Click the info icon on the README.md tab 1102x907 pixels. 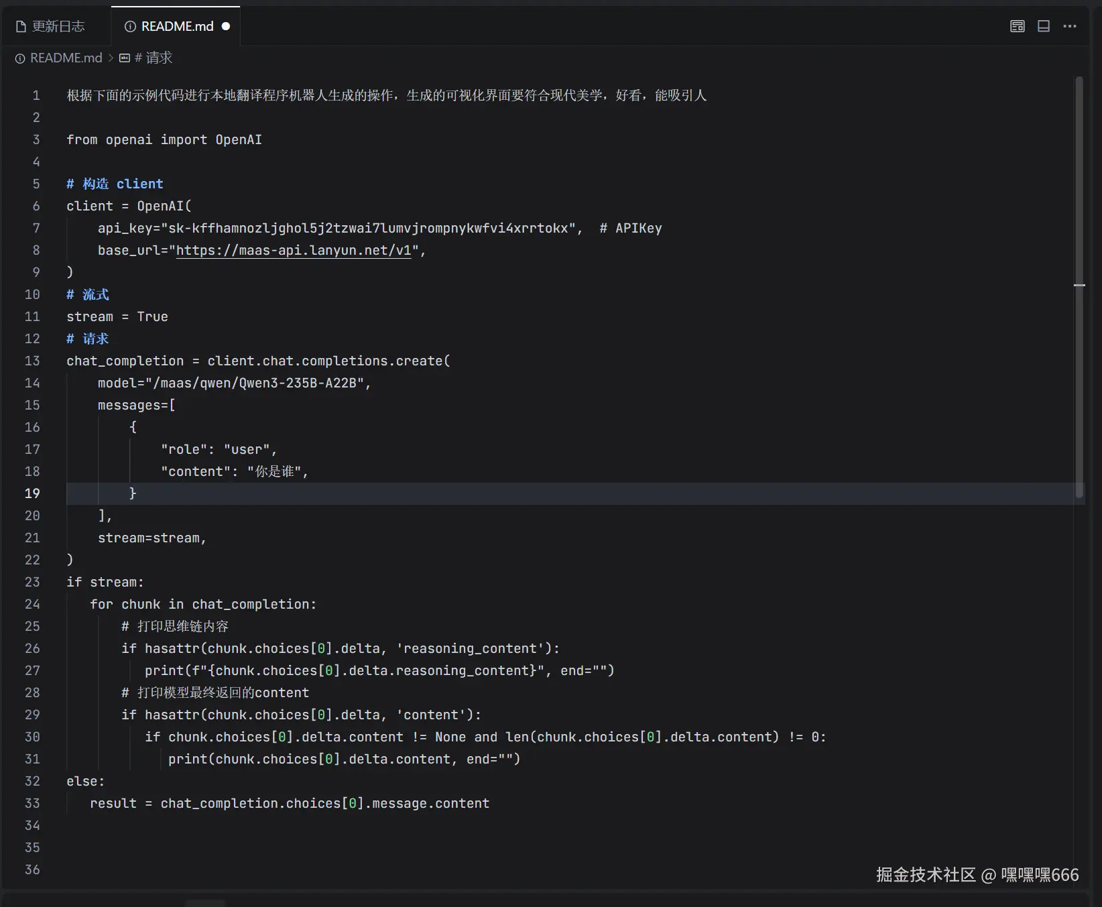(x=130, y=26)
